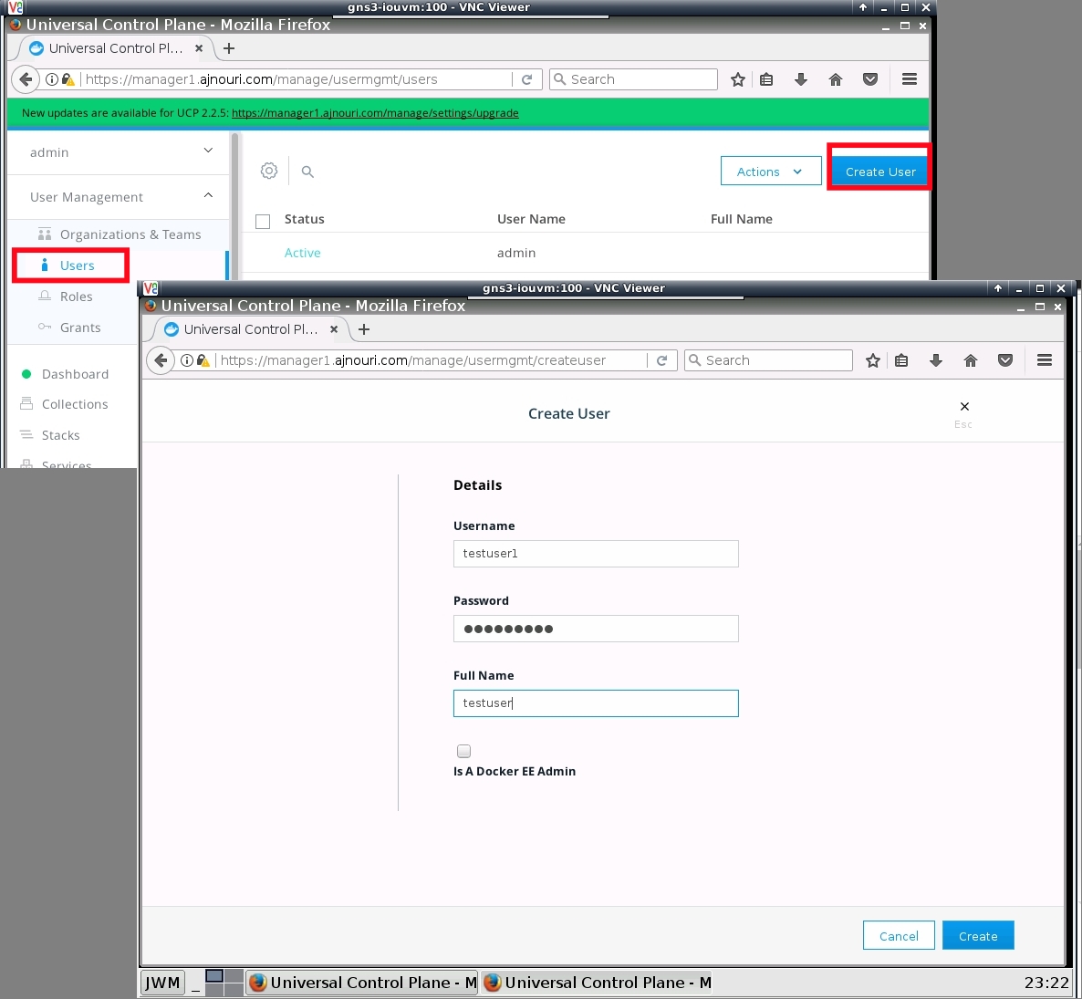Open the Actions dropdown
Viewport: 1082px width, 999px height.
(x=771, y=172)
